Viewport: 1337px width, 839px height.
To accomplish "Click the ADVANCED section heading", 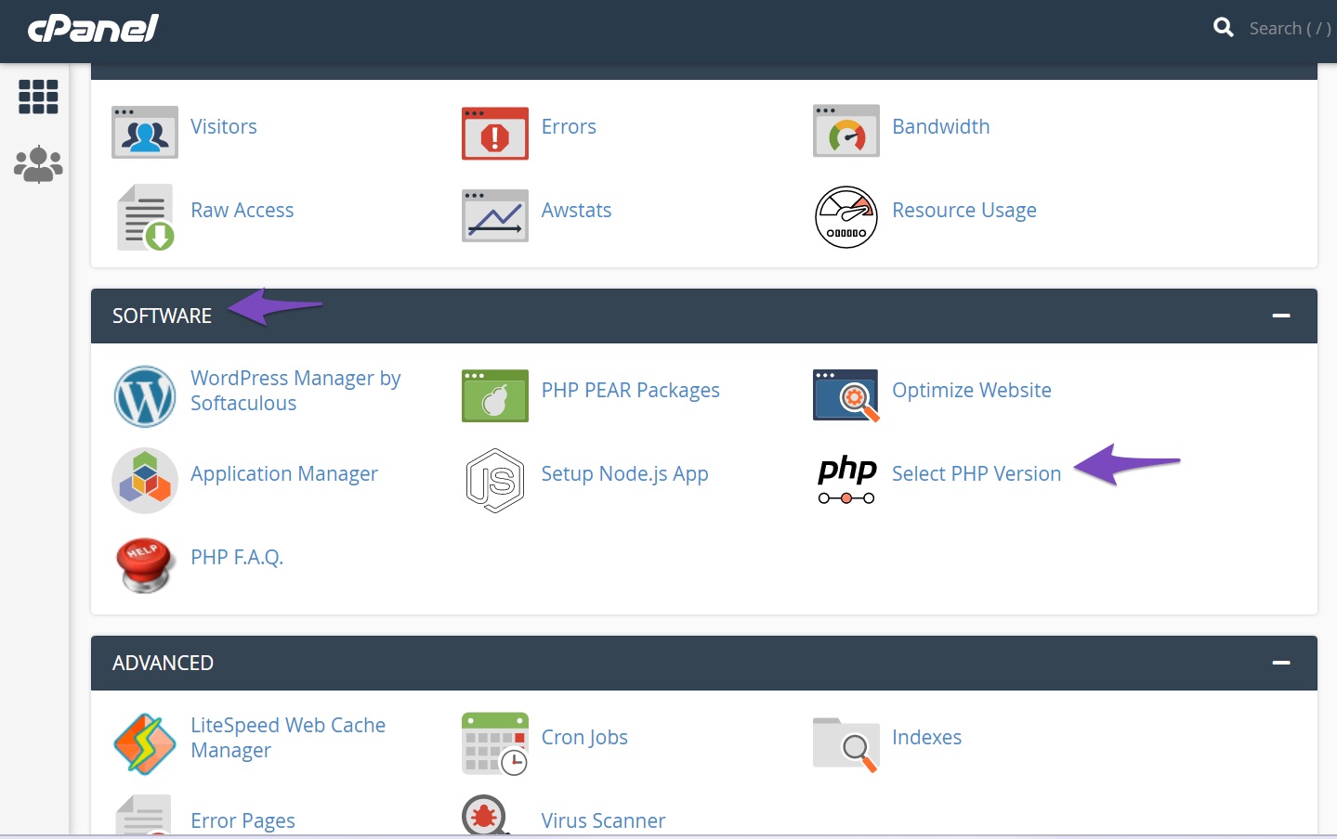I will pyautogui.click(x=164, y=663).
